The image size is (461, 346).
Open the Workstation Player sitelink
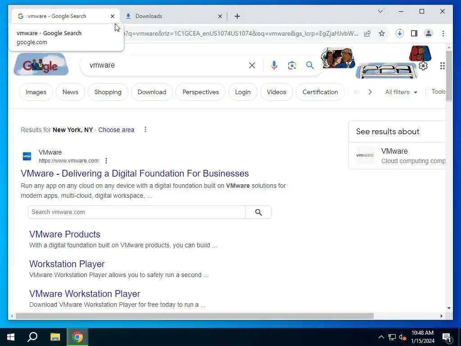tap(67, 264)
